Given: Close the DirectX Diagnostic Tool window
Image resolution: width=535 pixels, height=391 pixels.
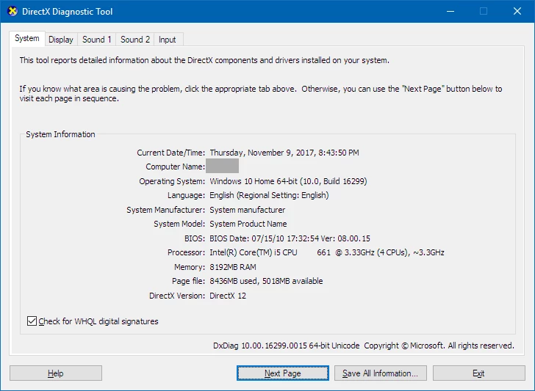Looking at the screenshot, I should point(517,11).
